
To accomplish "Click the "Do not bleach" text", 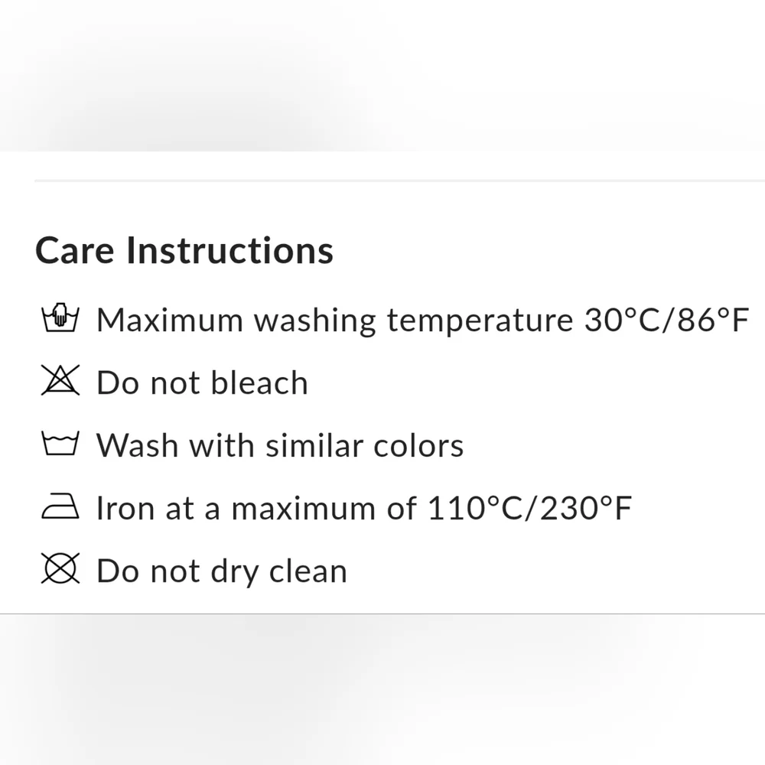I will point(202,382).
